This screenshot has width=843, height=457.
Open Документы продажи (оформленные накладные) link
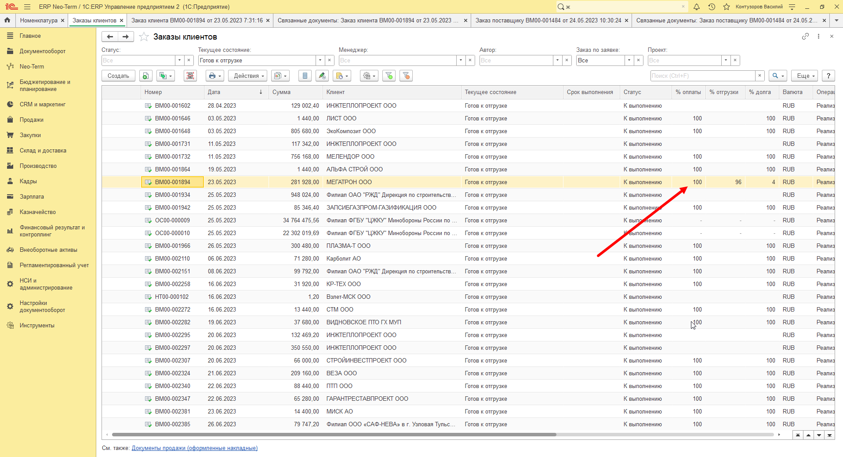(x=195, y=448)
